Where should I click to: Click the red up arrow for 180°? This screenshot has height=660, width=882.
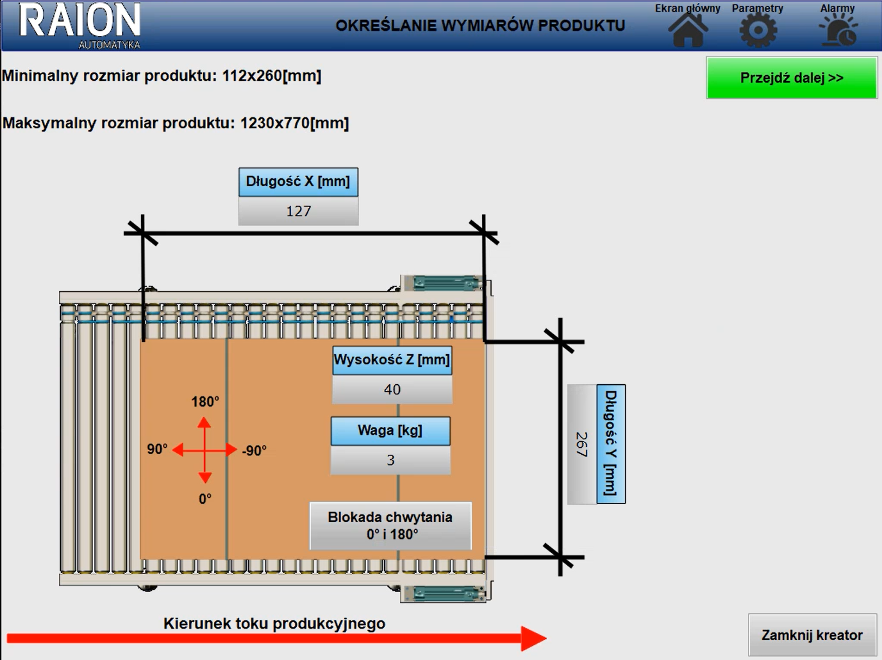pyautogui.click(x=204, y=425)
